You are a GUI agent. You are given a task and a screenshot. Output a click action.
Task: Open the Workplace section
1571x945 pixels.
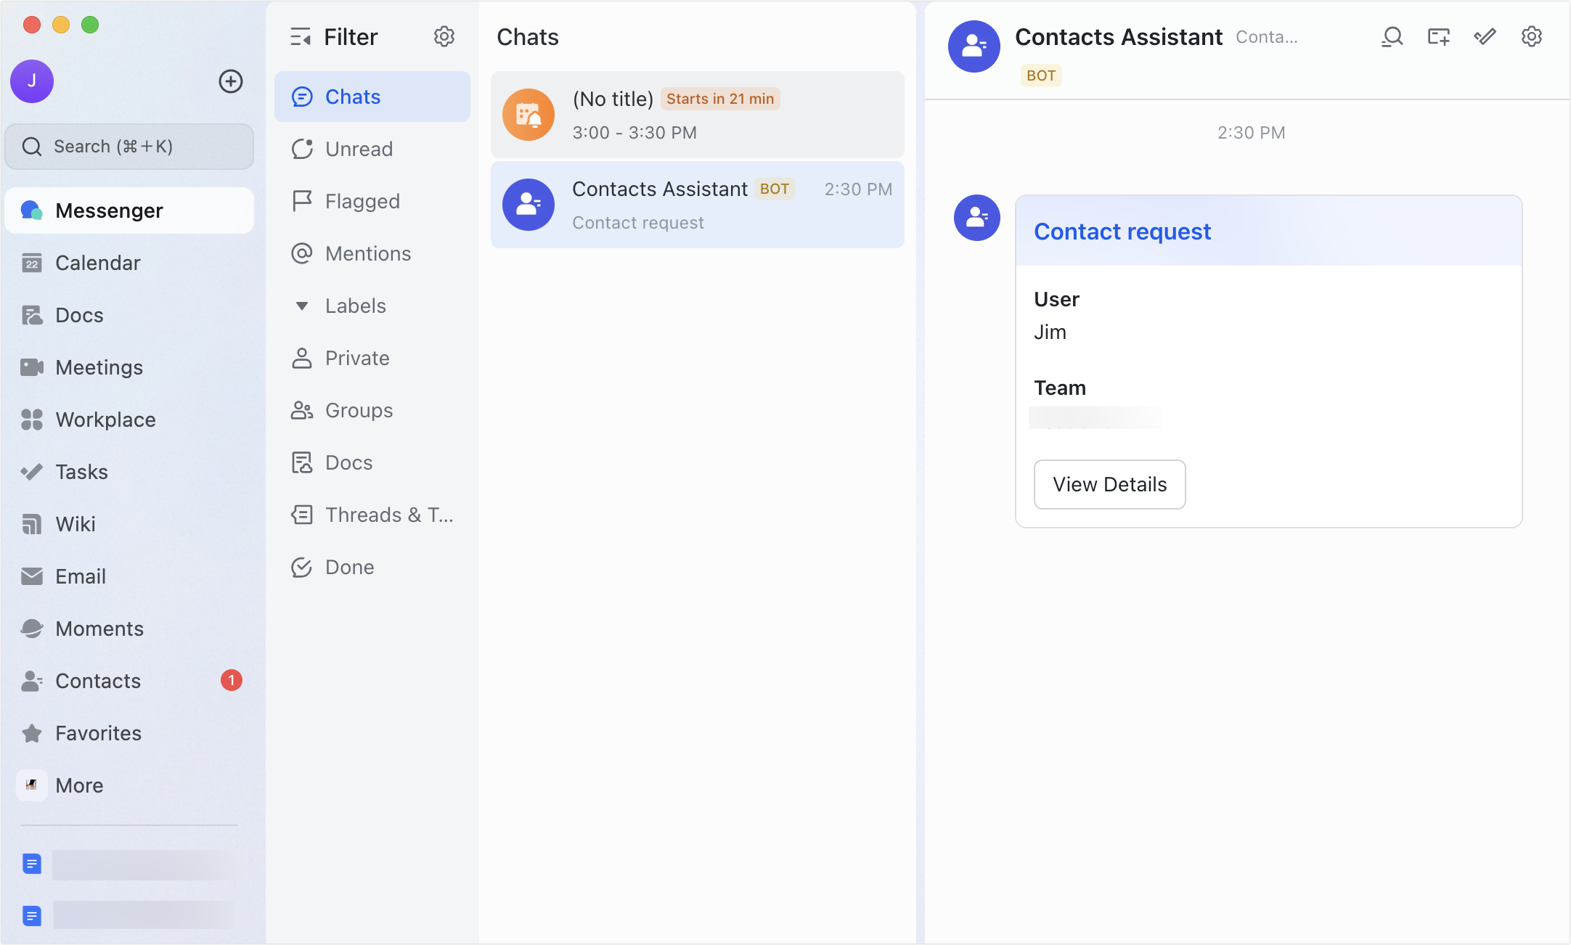click(105, 420)
